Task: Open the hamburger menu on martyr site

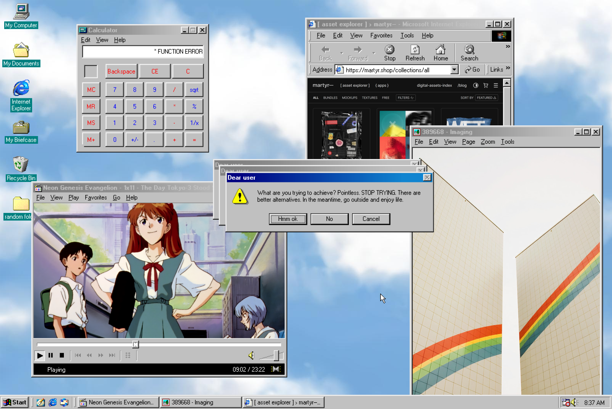Action: pos(496,86)
